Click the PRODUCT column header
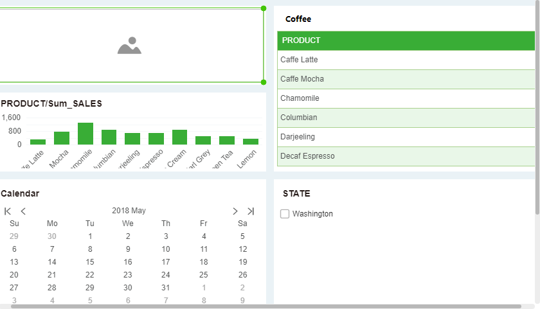 tap(406, 40)
